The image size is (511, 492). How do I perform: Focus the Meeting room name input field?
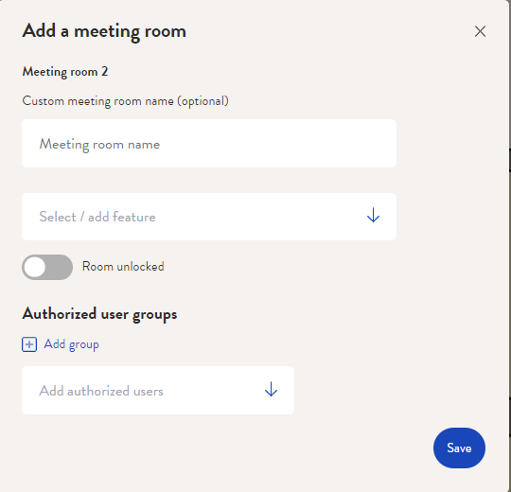pos(209,144)
